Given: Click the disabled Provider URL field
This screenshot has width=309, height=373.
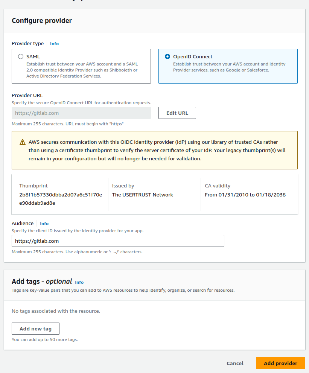Looking at the screenshot, I should 81,113.
